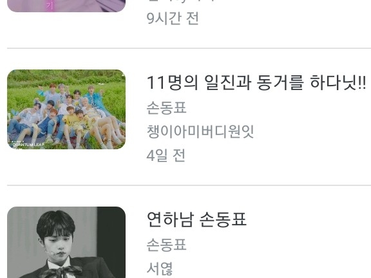Open the partially visible purple thumbnail at the top

66,6
